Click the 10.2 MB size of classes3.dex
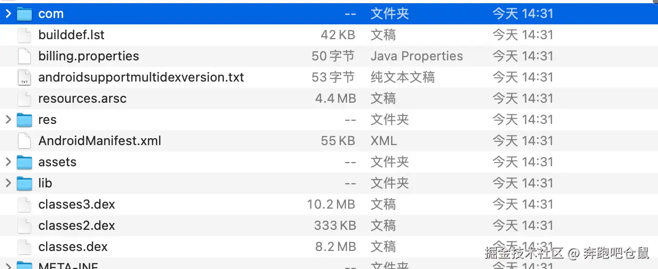 tap(331, 204)
